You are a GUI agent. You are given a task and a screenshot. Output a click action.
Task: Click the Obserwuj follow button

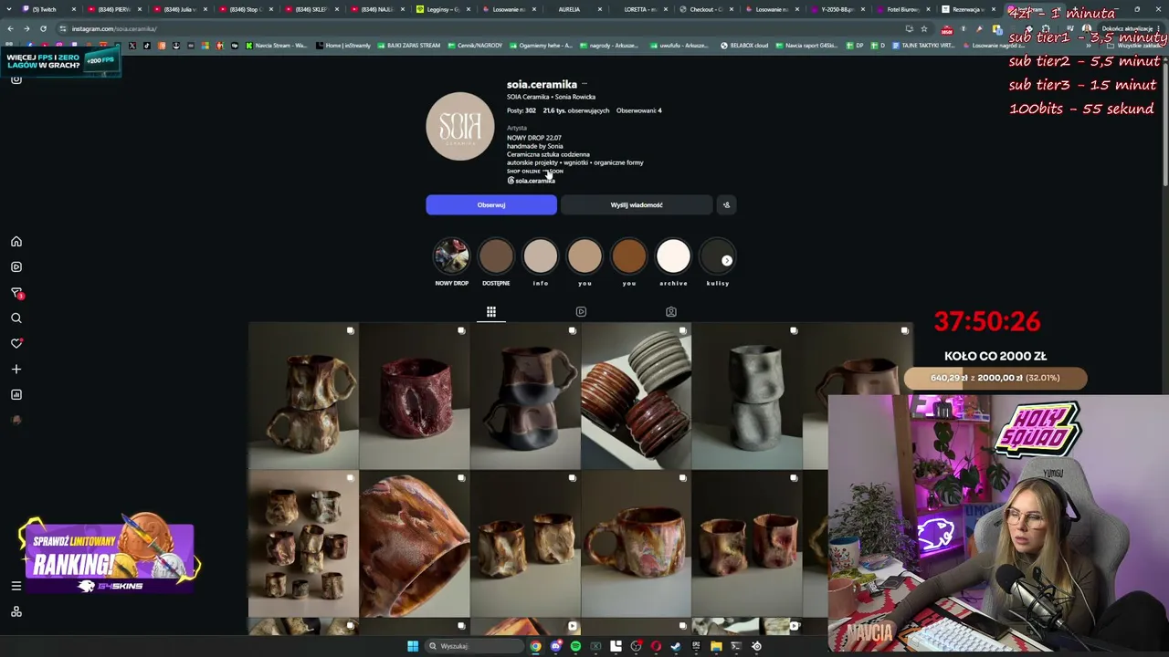point(491,205)
